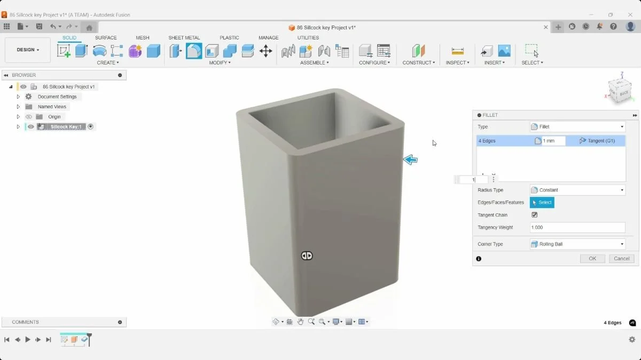Cancel the Fillet dialog
Image resolution: width=641 pixels, height=360 pixels.
coord(622,259)
